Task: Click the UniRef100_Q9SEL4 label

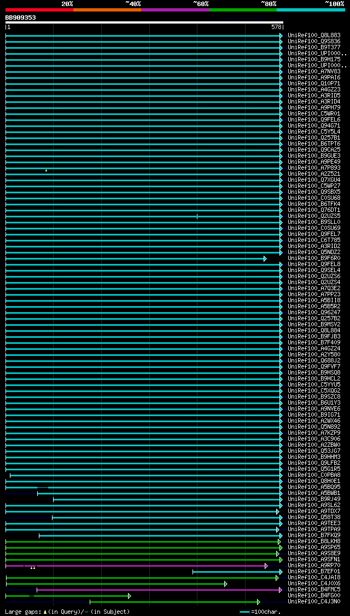Action: coord(314,270)
